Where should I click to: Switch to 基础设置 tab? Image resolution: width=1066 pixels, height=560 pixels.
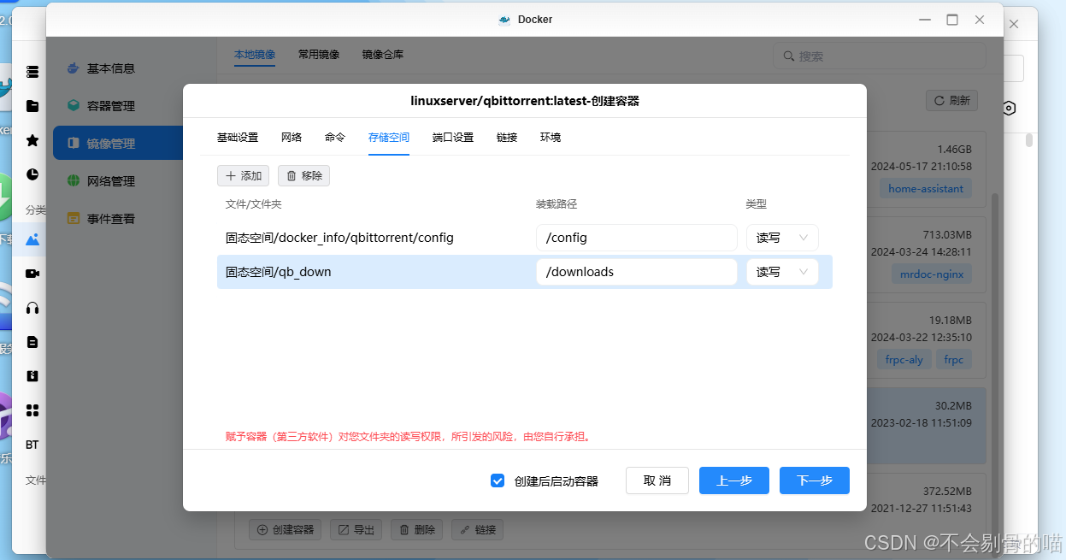238,138
